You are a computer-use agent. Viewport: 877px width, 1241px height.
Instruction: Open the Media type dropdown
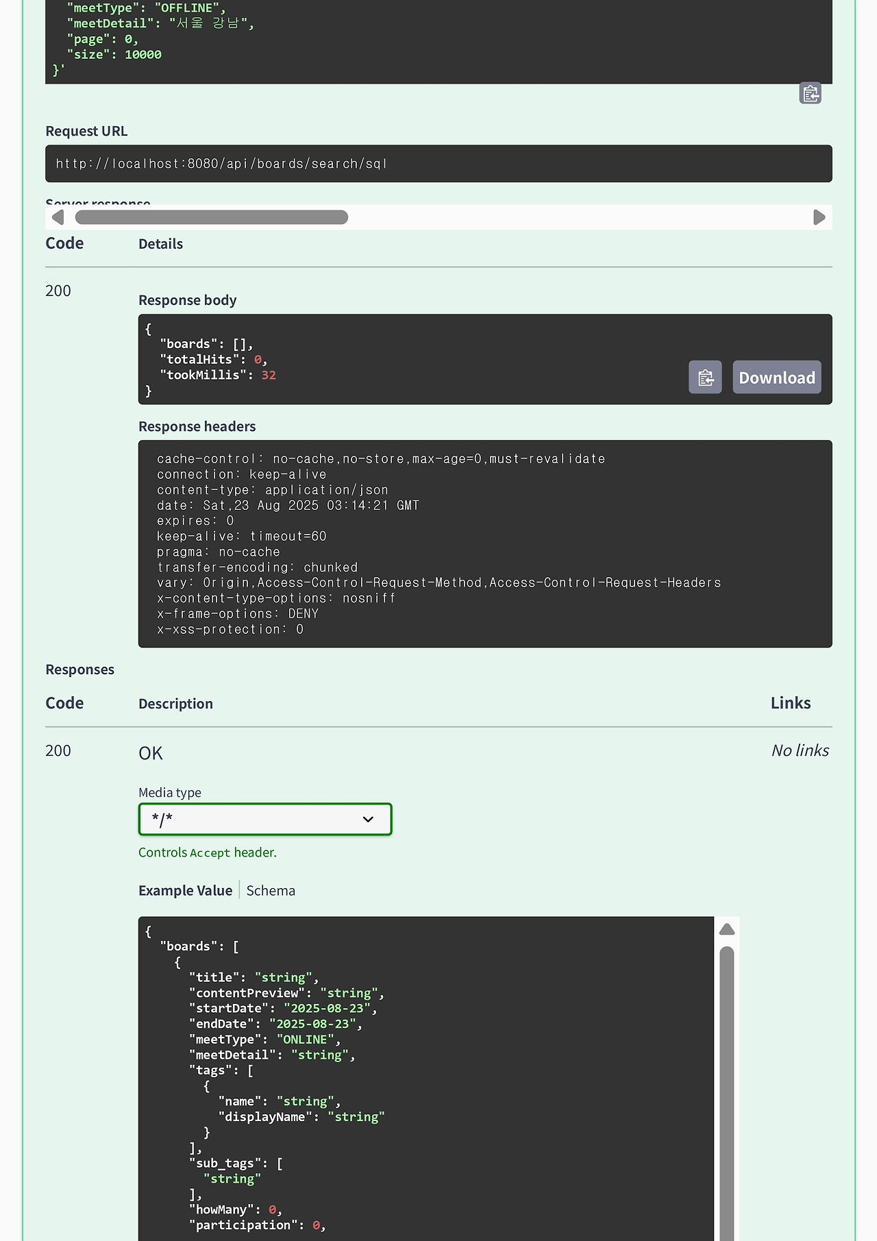[x=265, y=819]
